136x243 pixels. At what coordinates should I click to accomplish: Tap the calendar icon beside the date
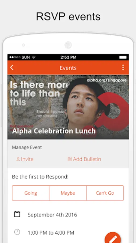(17, 214)
